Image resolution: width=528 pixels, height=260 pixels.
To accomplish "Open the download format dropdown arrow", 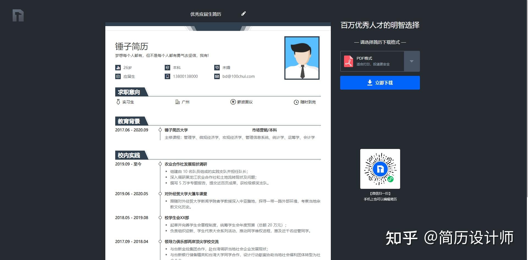I will 412,61.
